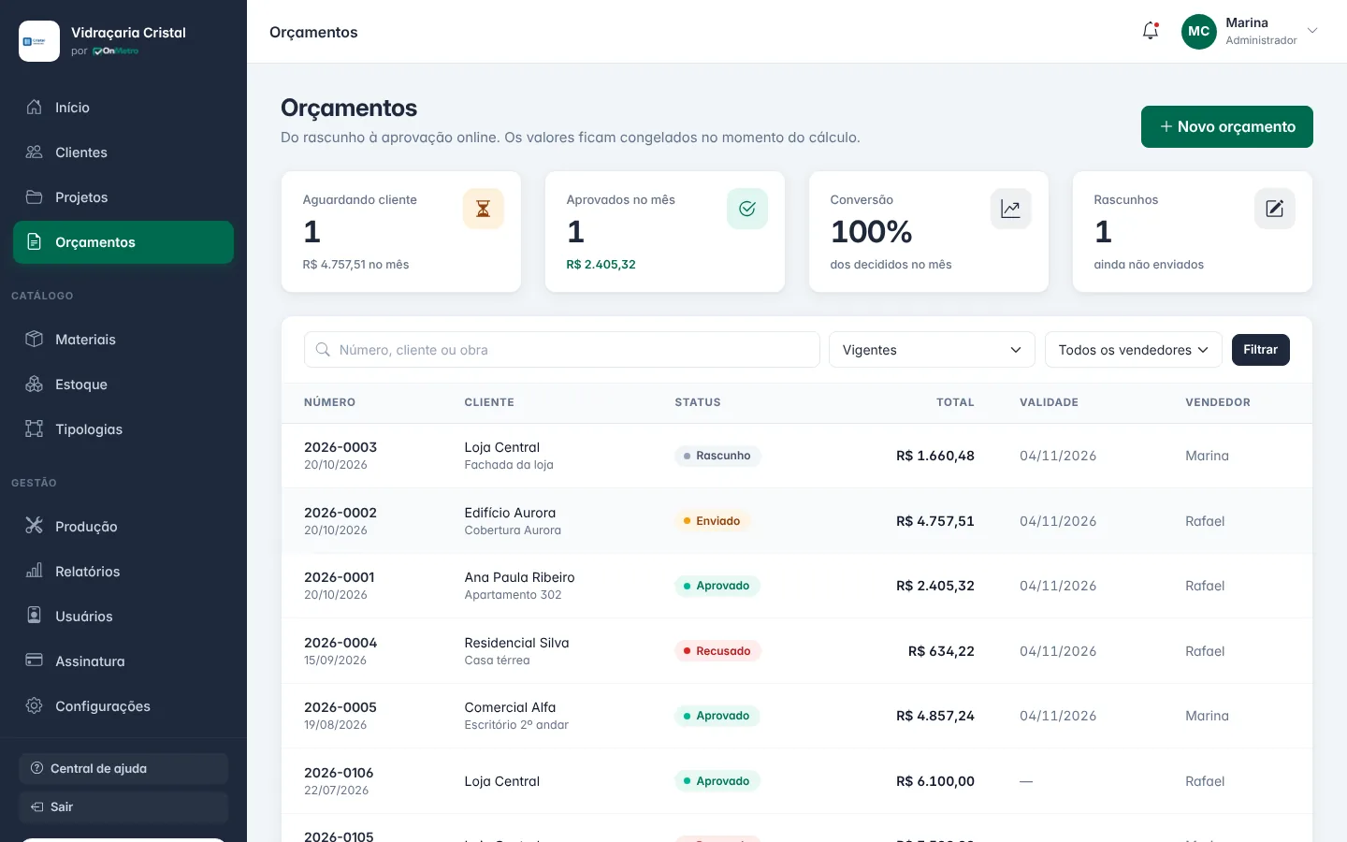Open Central de ajuda

coord(123,769)
